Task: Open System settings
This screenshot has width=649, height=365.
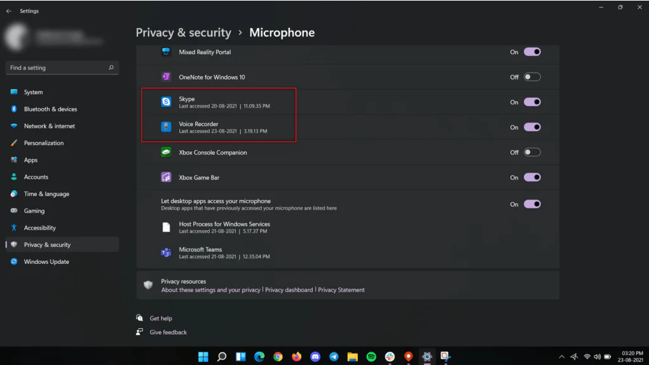Action: point(62,92)
